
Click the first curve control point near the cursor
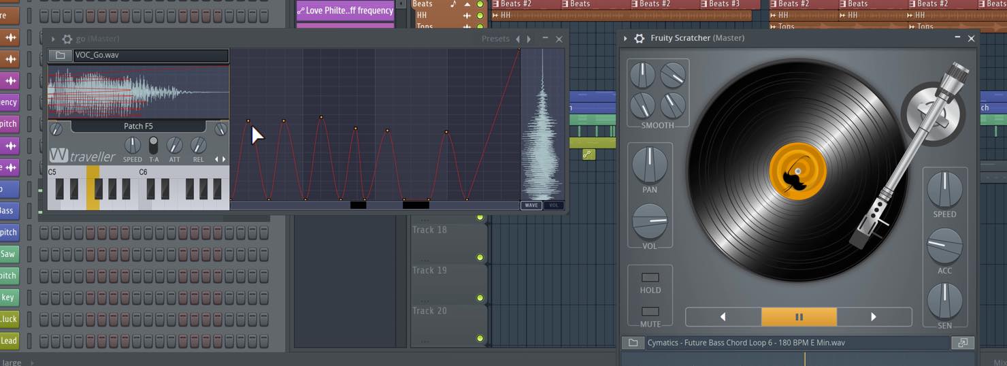pyautogui.click(x=248, y=121)
